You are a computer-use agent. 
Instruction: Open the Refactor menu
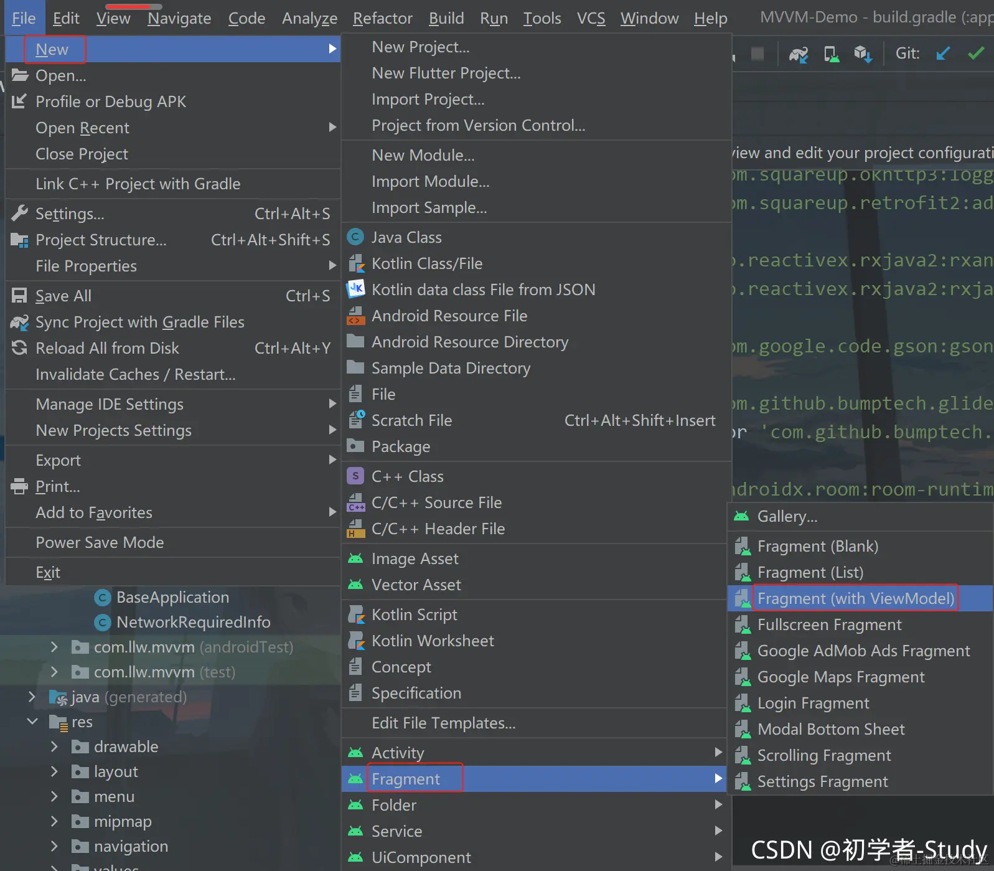tap(382, 18)
